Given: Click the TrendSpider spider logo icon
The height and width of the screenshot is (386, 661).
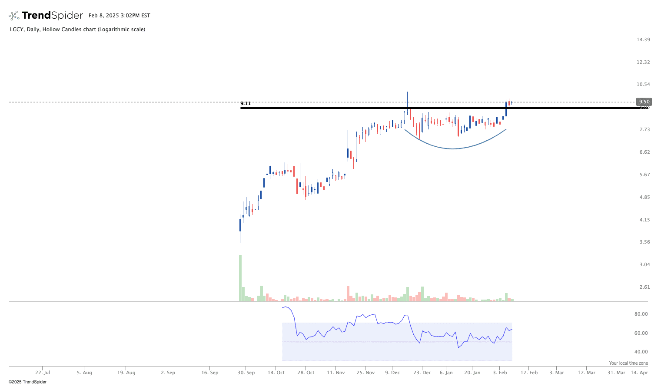Looking at the screenshot, I should pyautogui.click(x=14, y=16).
